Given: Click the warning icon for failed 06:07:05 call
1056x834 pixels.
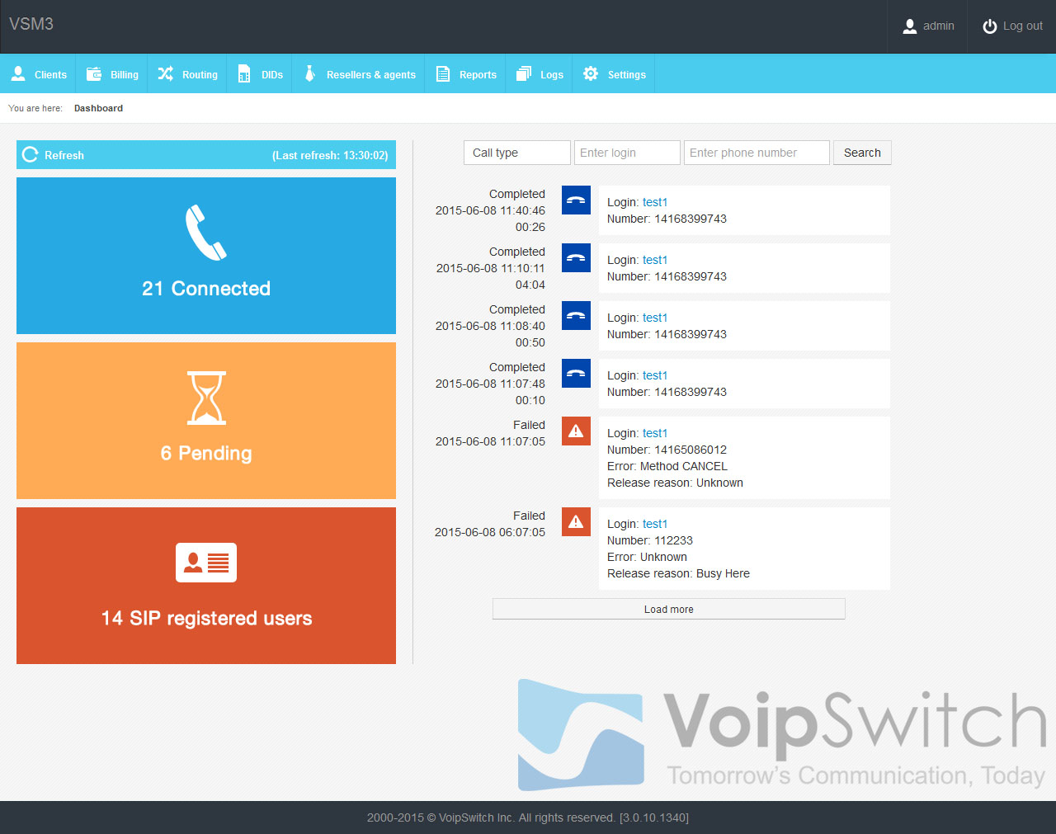Looking at the screenshot, I should point(576,522).
